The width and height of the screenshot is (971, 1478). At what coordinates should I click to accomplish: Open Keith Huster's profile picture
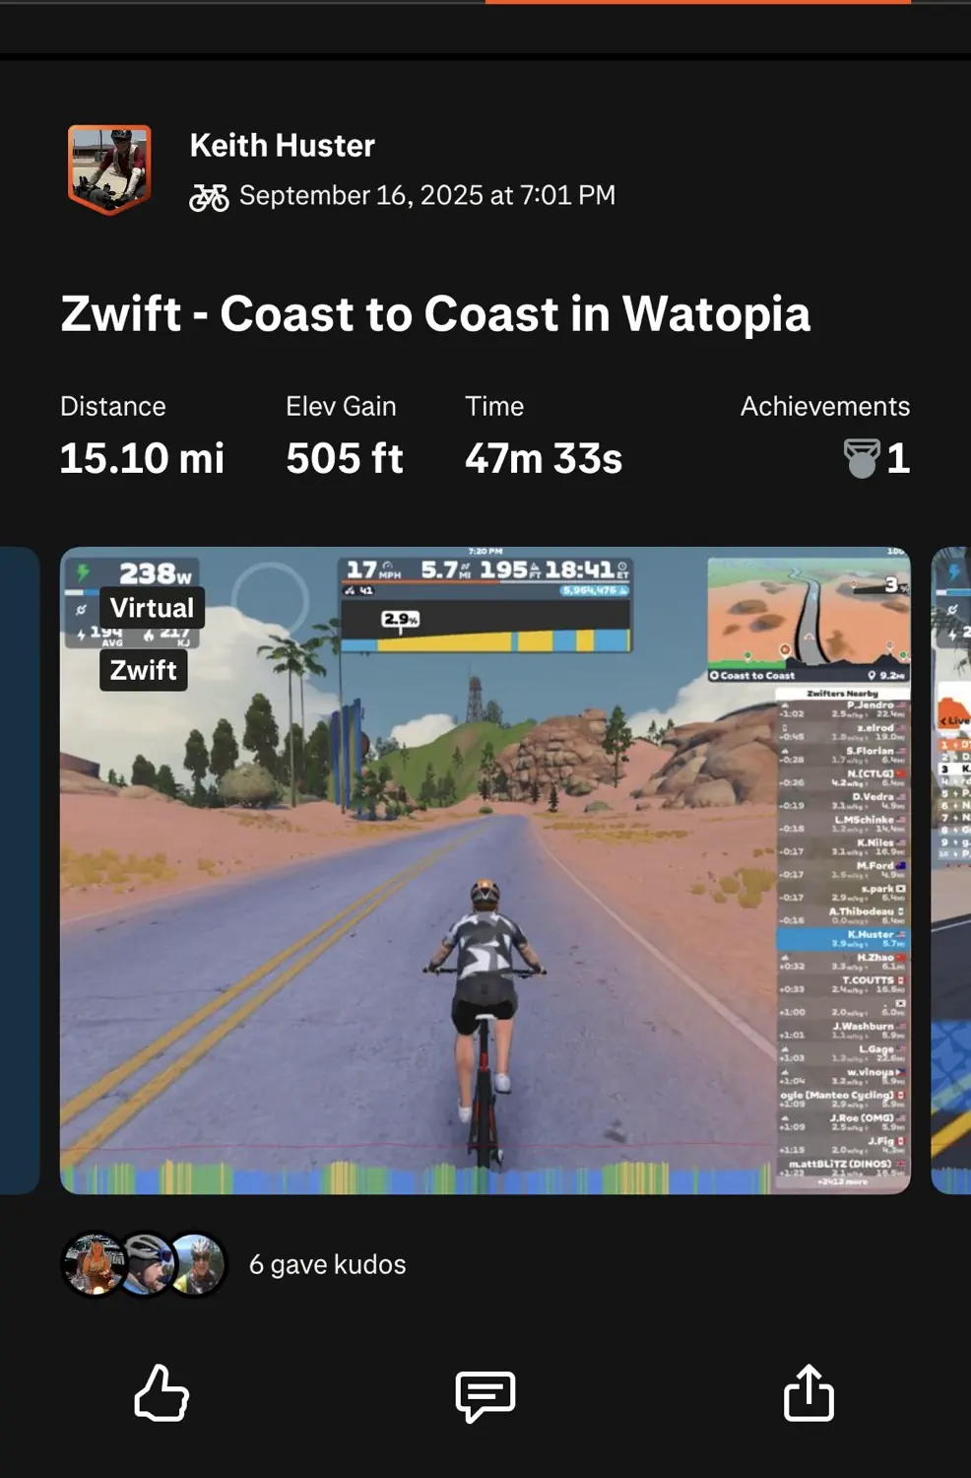109,168
